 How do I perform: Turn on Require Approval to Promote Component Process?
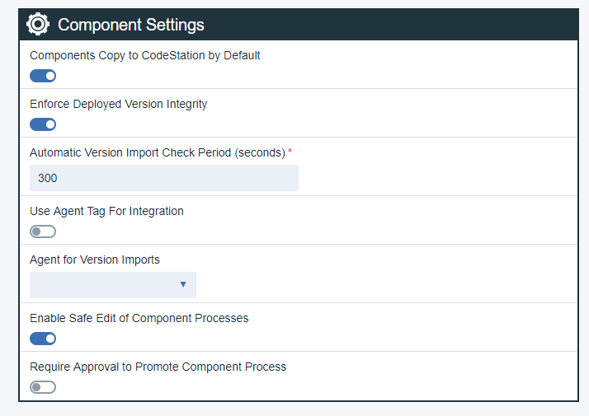[43, 387]
